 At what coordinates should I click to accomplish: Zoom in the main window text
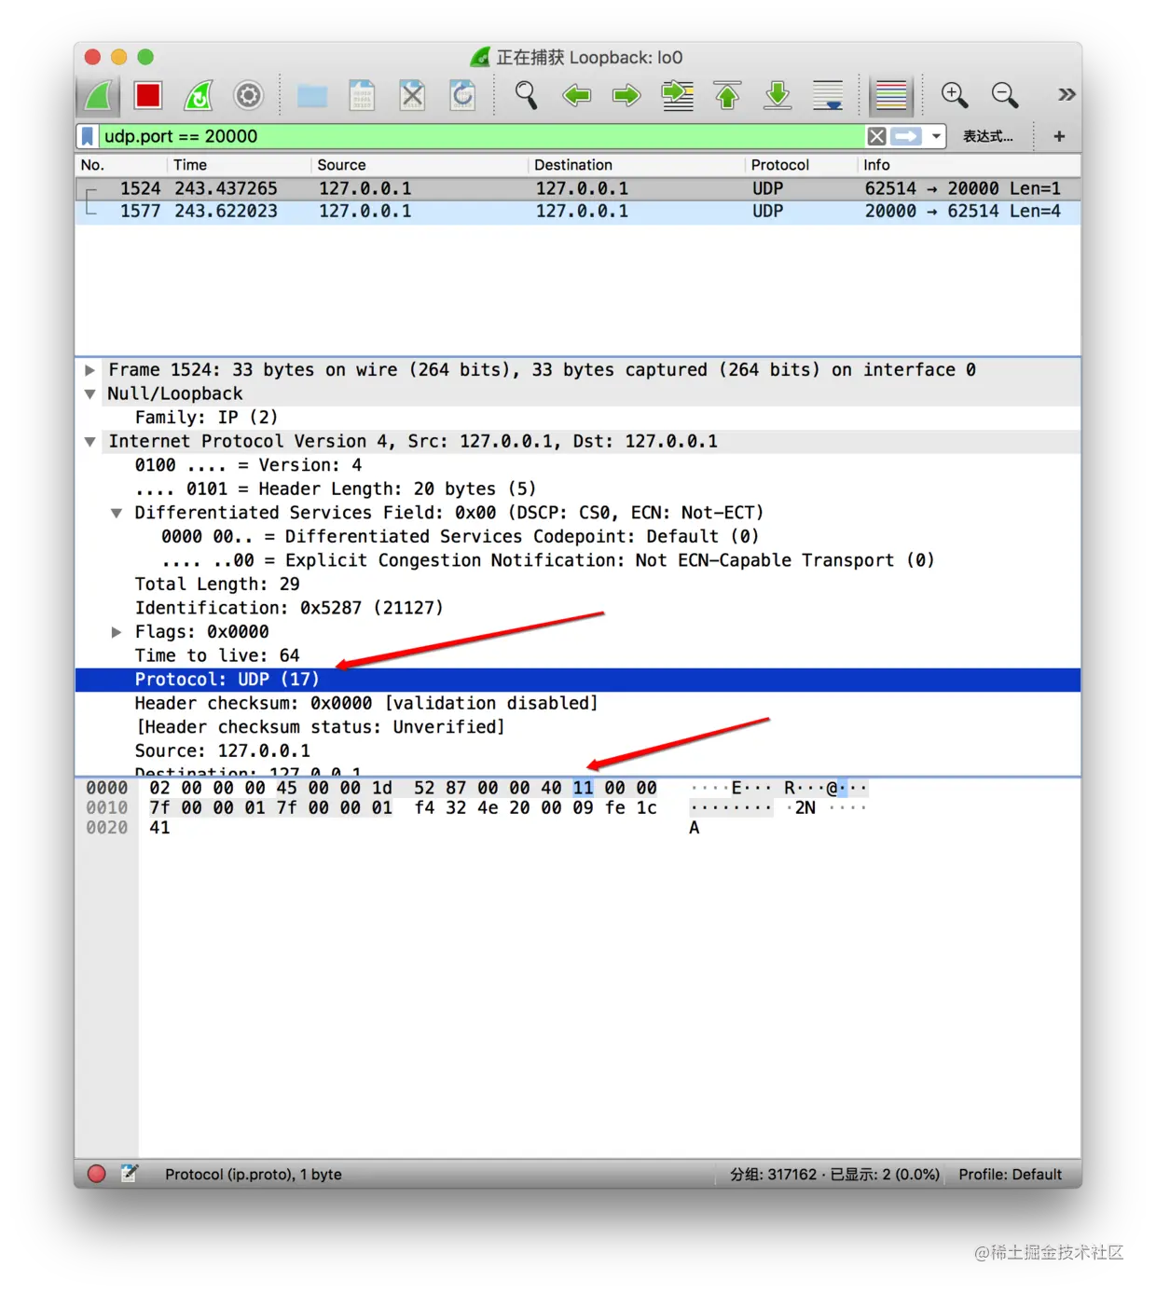[955, 95]
